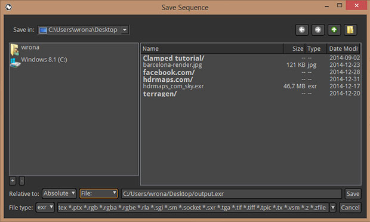
Task: Select barcelona-render.jpg file
Action: [172, 65]
